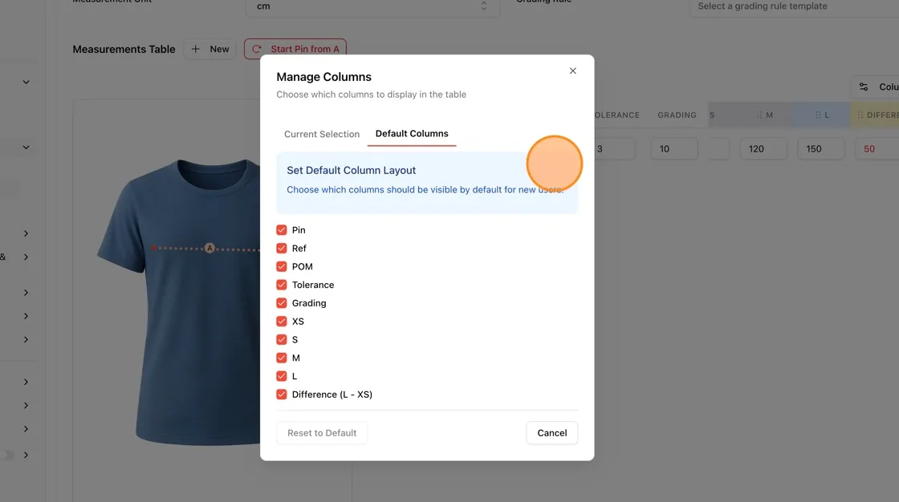Click the grading value field showing 10
Image resolution: width=899 pixels, height=502 pixels.
674,149
